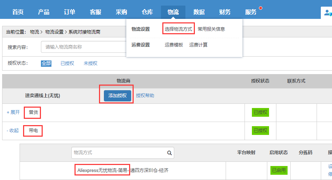The height and width of the screenshot is (180, 332).
Task: Click the 请输入物流商名称 search field
Action: (x=83, y=47)
